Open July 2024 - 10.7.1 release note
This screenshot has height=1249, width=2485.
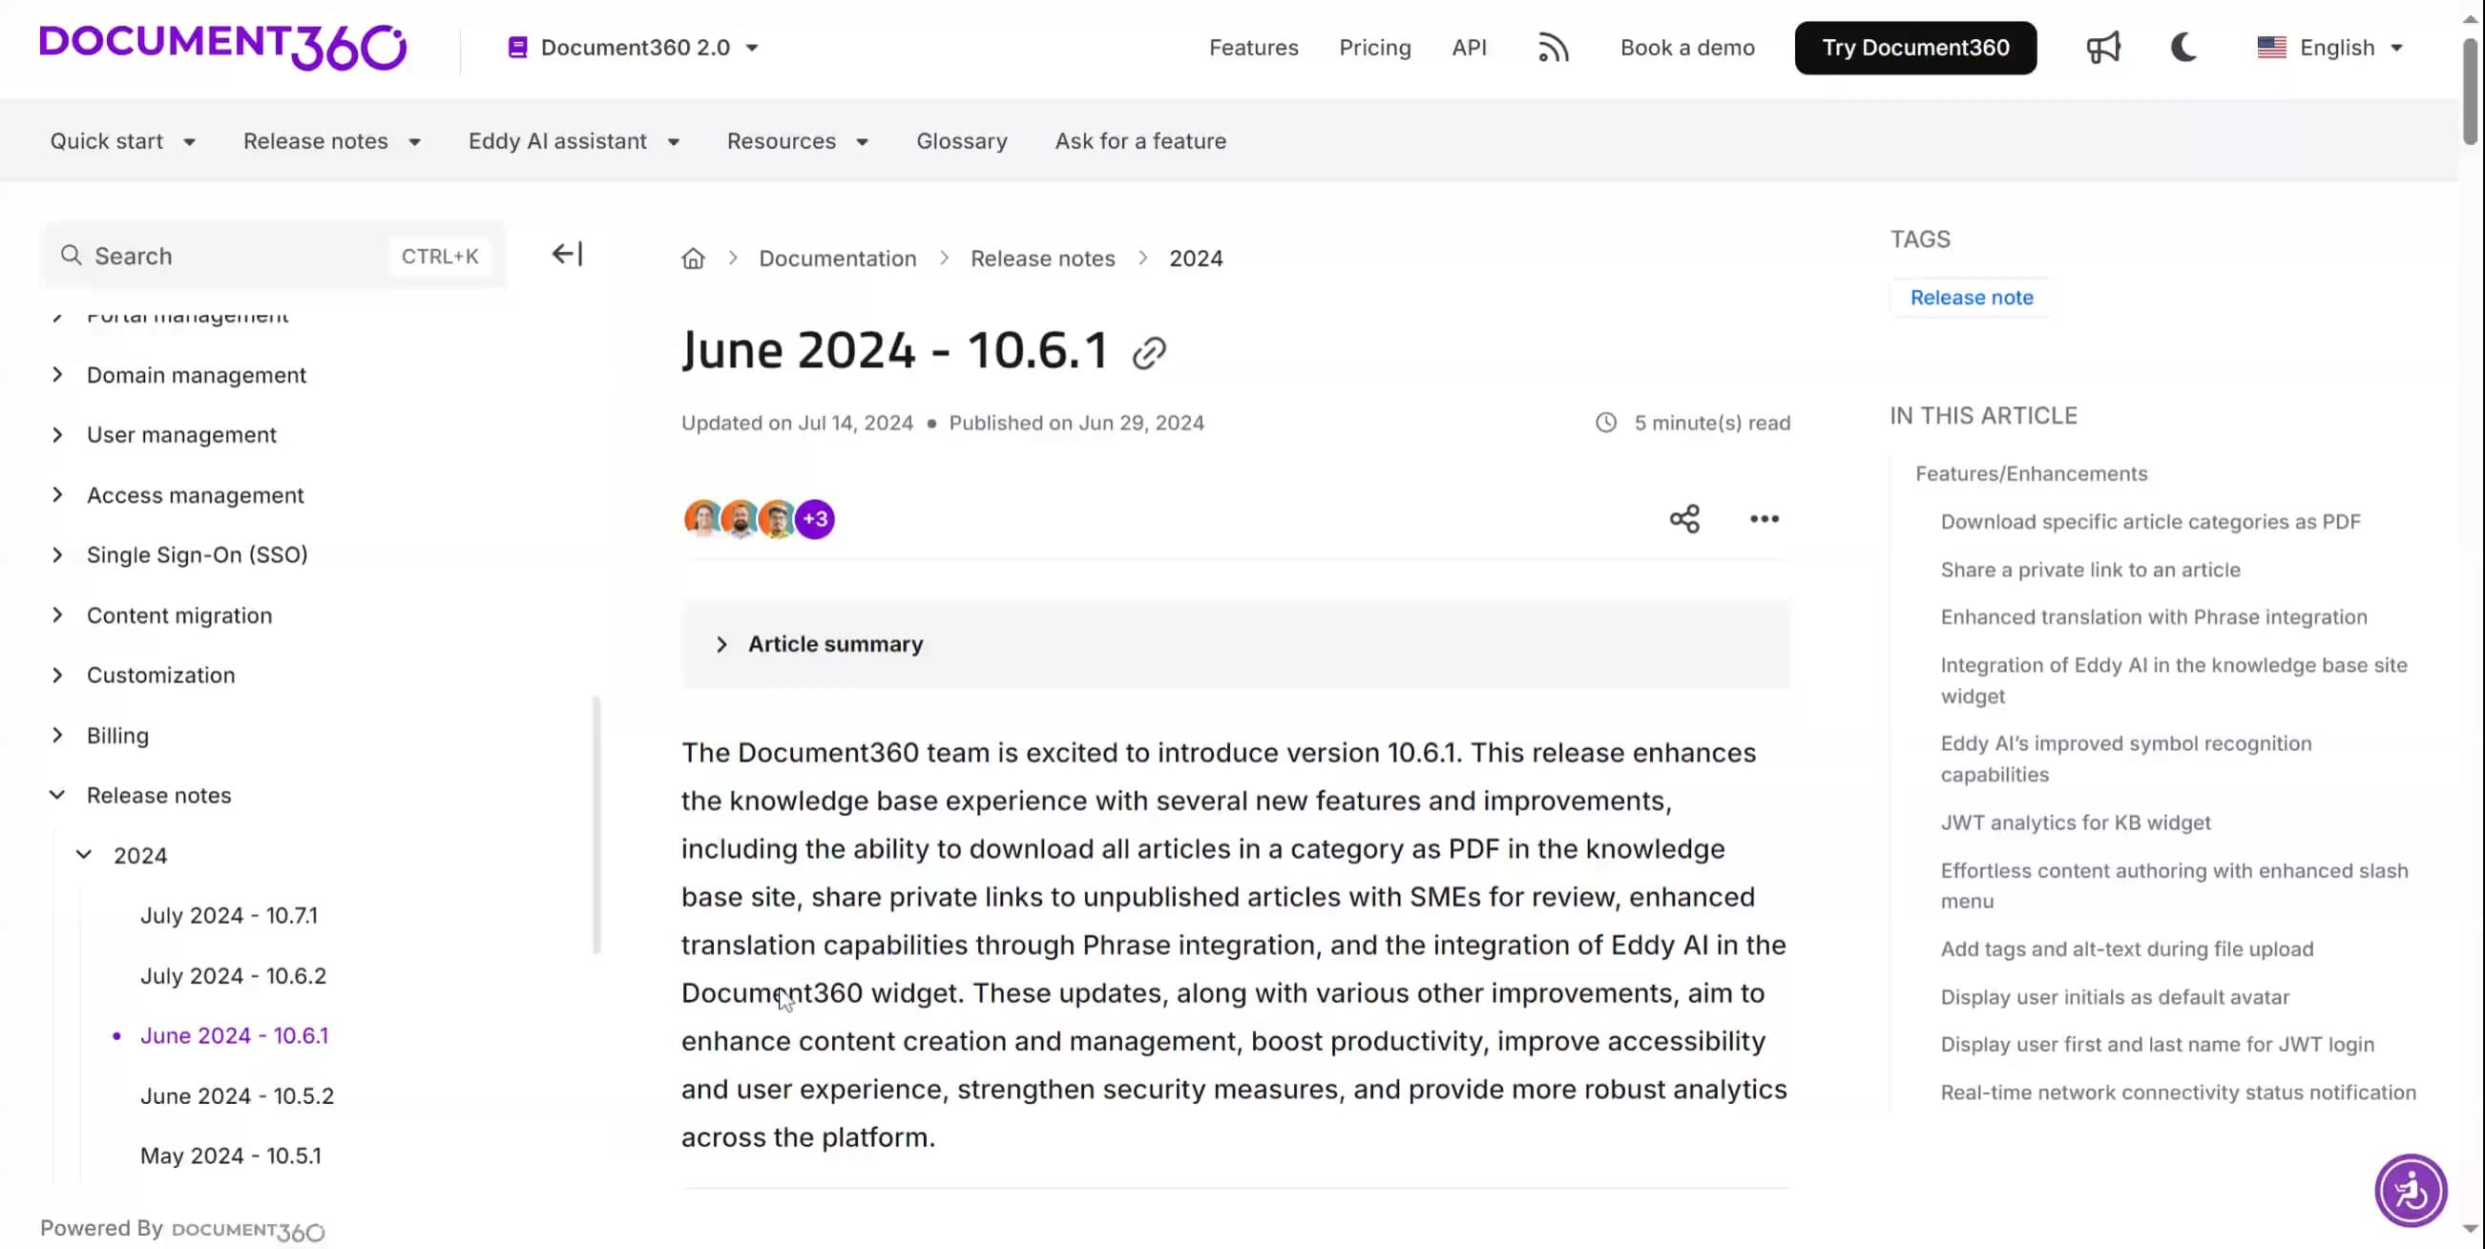point(229,915)
